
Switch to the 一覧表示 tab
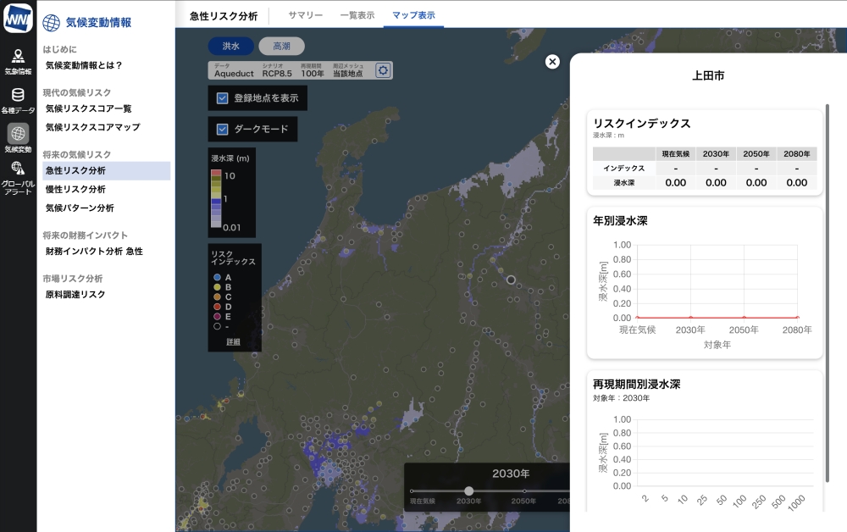pyautogui.click(x=359, y=14)
